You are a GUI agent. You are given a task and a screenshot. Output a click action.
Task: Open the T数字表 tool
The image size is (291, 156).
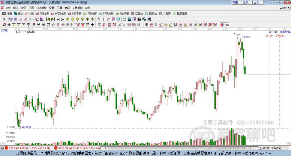(122, 14)
